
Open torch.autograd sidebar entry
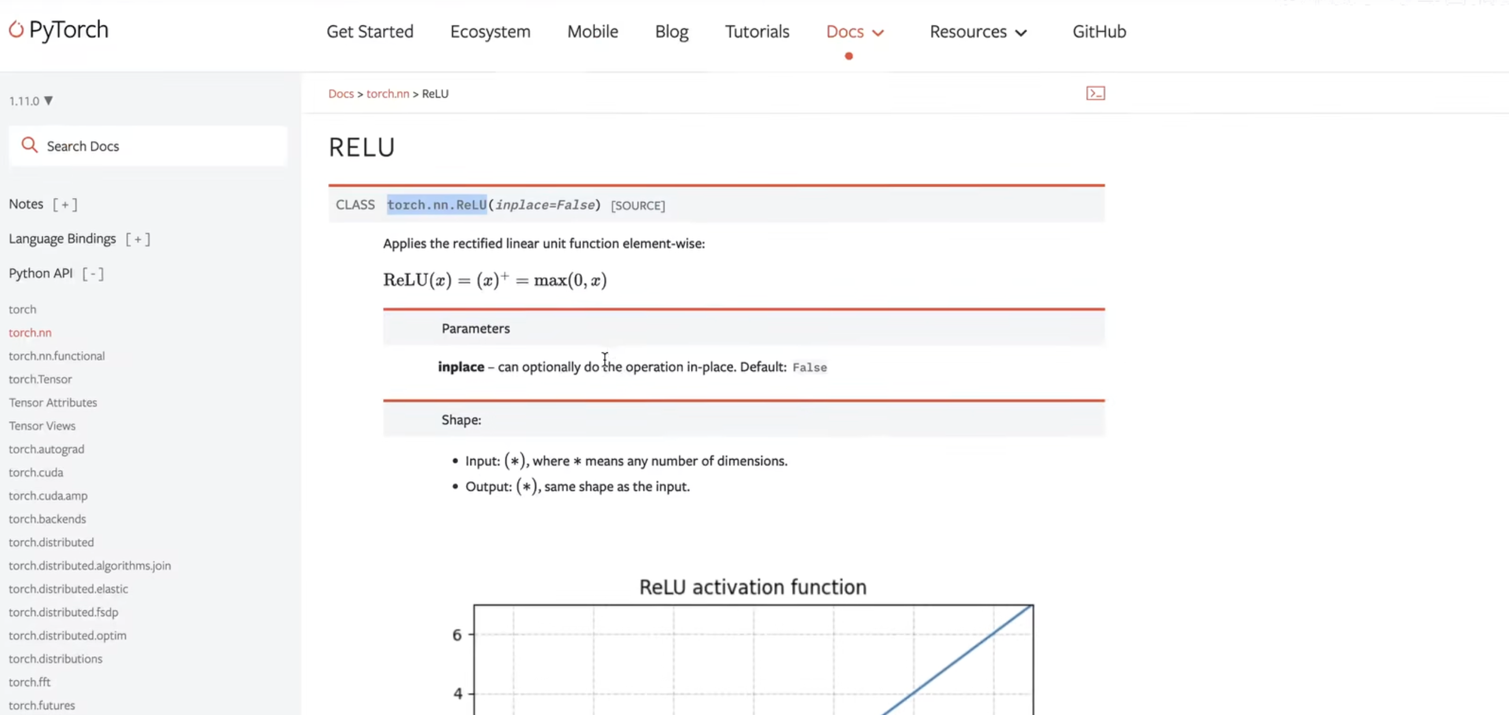click(46, 449)
